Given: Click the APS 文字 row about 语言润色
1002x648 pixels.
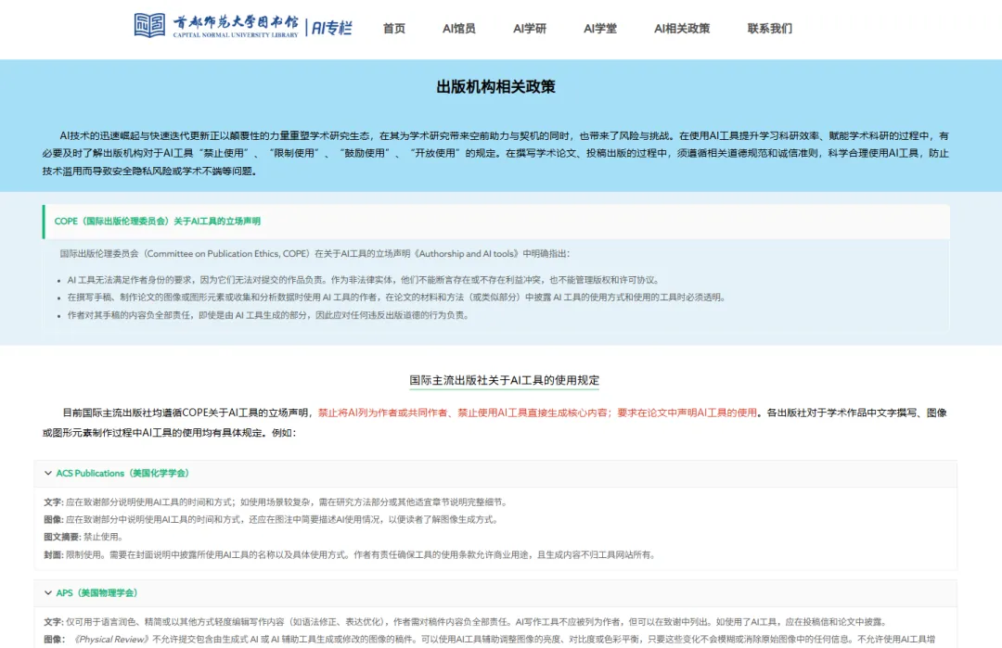Looking at the screenshot, I should pos(466,622).
